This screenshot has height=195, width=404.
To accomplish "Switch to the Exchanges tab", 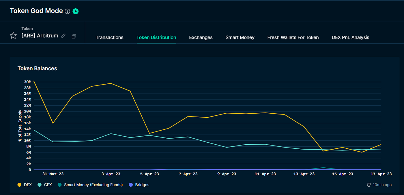I will tap(201, 37).
